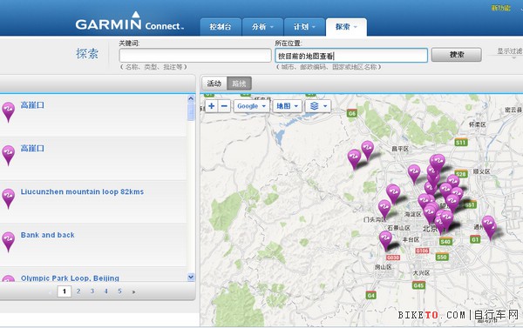Click the 昌平区 map label
Viewport: 523px width, 328px height.
(400, 149)
